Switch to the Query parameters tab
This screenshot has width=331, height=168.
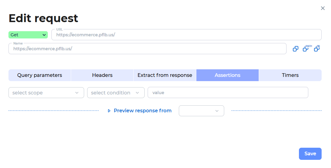(40, 75)
